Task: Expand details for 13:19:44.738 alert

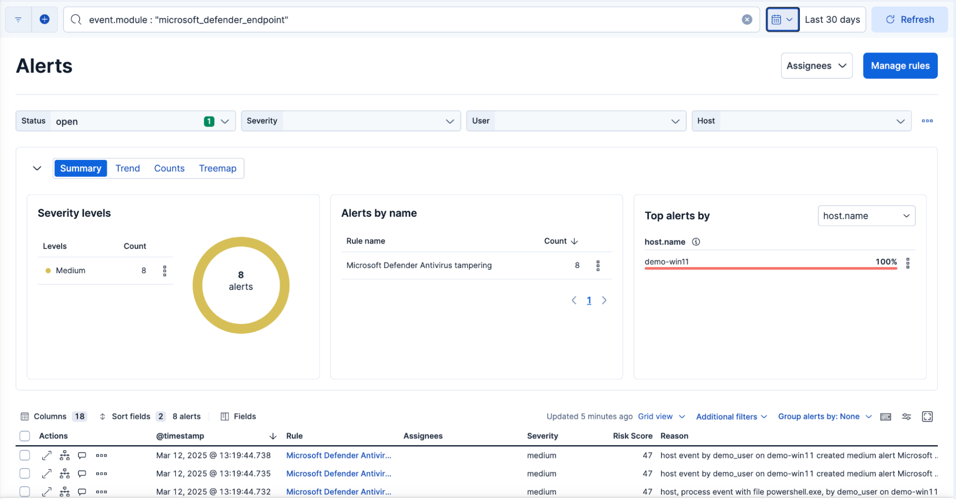Action: (x=46, y=456)
